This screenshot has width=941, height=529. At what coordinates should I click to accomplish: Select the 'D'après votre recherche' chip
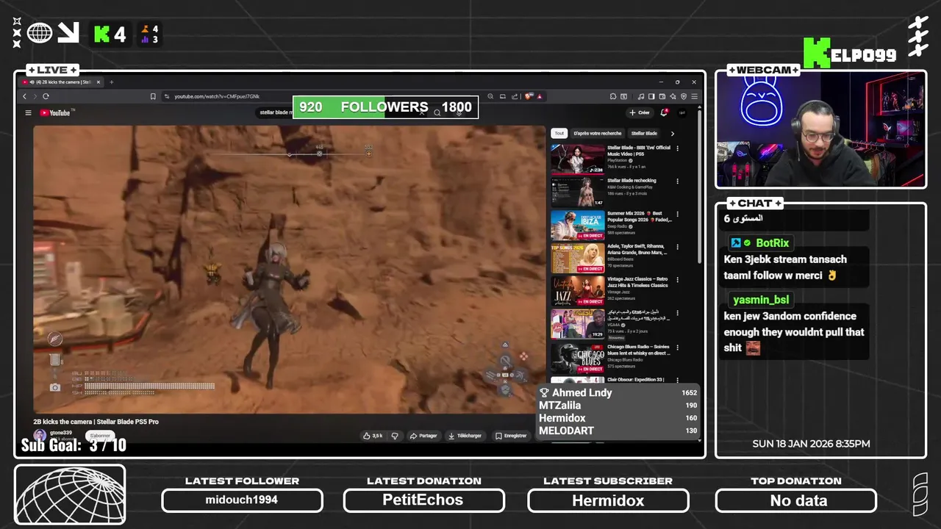pyautogui.click(x=597, y=134)
